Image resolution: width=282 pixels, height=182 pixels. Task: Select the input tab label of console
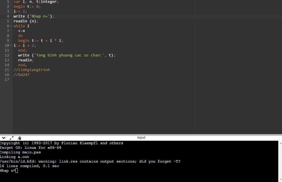coord(141,138)
